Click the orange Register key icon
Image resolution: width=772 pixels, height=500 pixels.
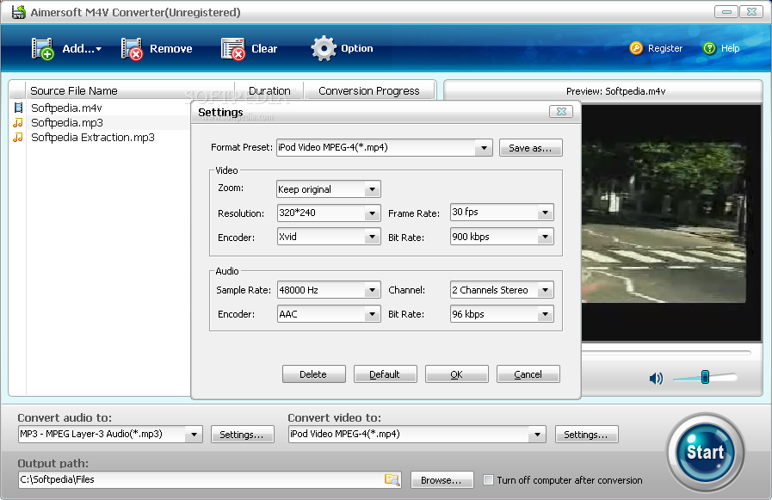tap(636, 48)
